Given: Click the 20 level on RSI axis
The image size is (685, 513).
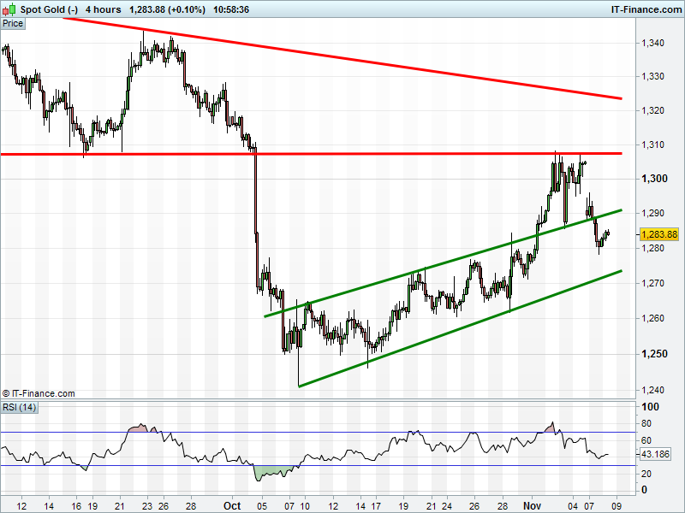Looking at the screenshot, I should [x=646, y=474].
